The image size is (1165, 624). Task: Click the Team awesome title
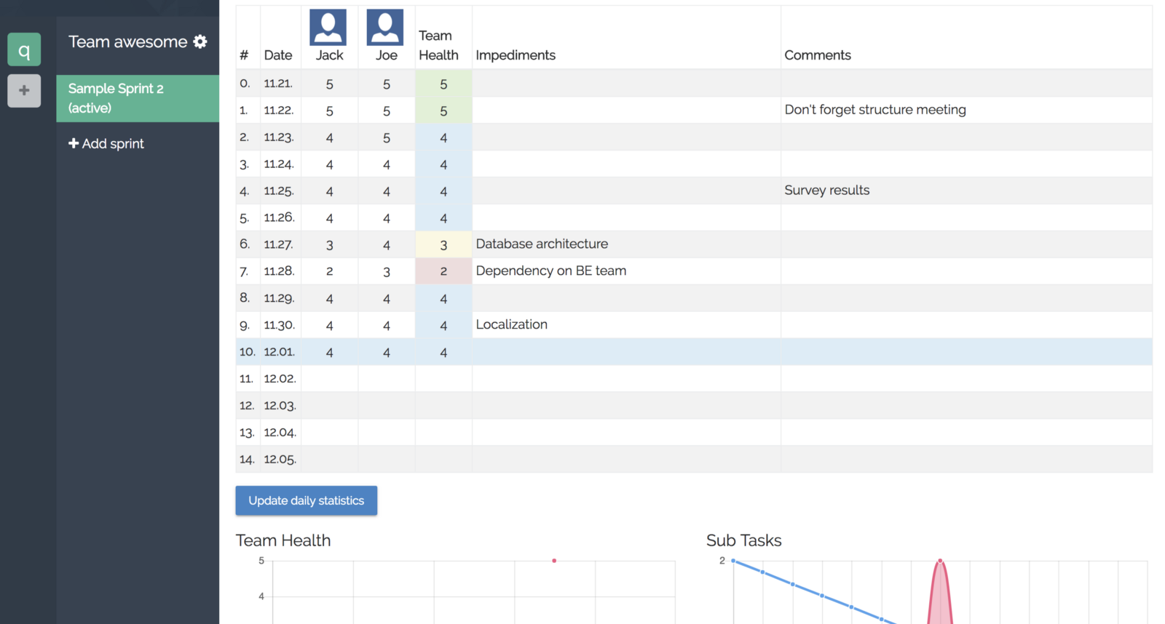click(128, 41)
